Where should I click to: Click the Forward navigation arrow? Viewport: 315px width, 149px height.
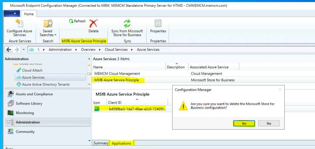pyautogui.click(x=17, y=49)
